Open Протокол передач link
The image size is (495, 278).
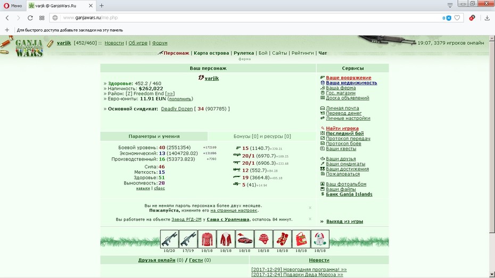pyautogui.click(x=348, y=138)
